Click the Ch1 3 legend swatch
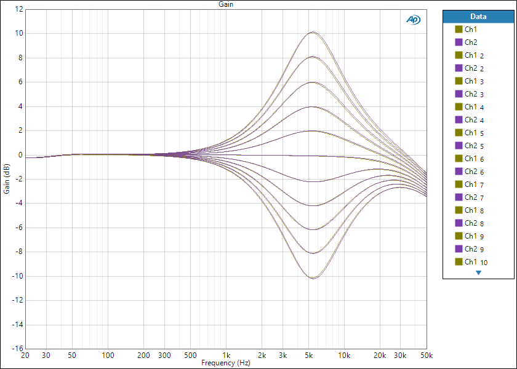This screenshot has height=369, width=517. (459, 81)
